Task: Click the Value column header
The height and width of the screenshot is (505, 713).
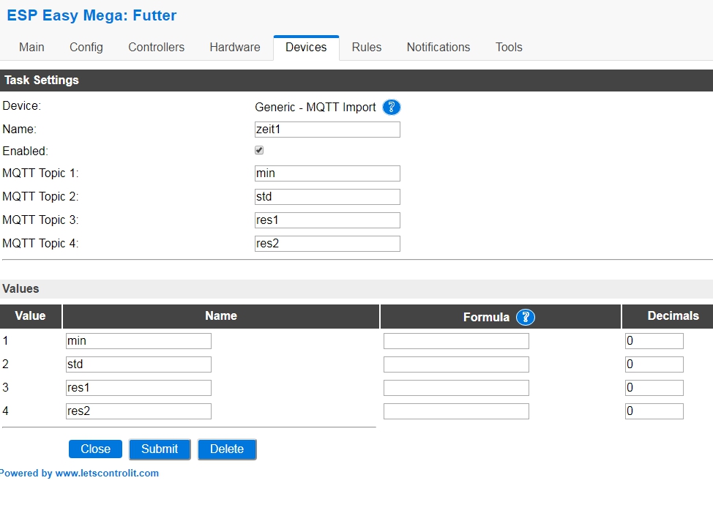Action: [30, 316]
